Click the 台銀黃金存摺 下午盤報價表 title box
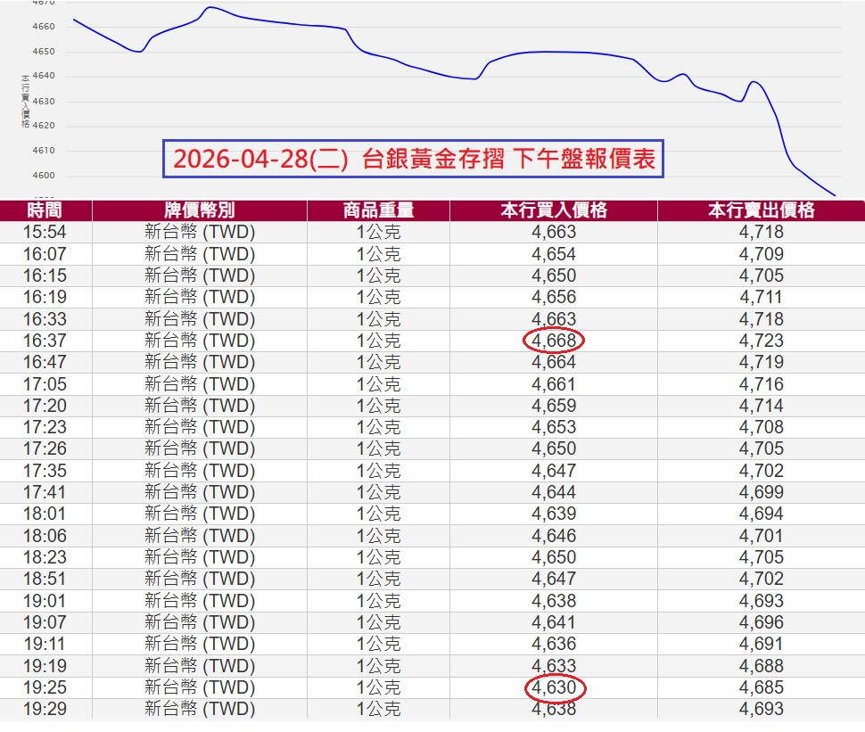Viewport: 865px width, 732px height. click(x=414, y=160)
